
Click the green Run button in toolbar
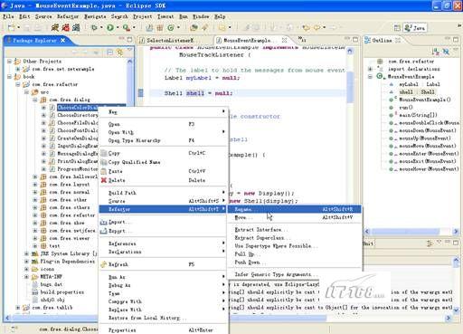coord(110,28)
